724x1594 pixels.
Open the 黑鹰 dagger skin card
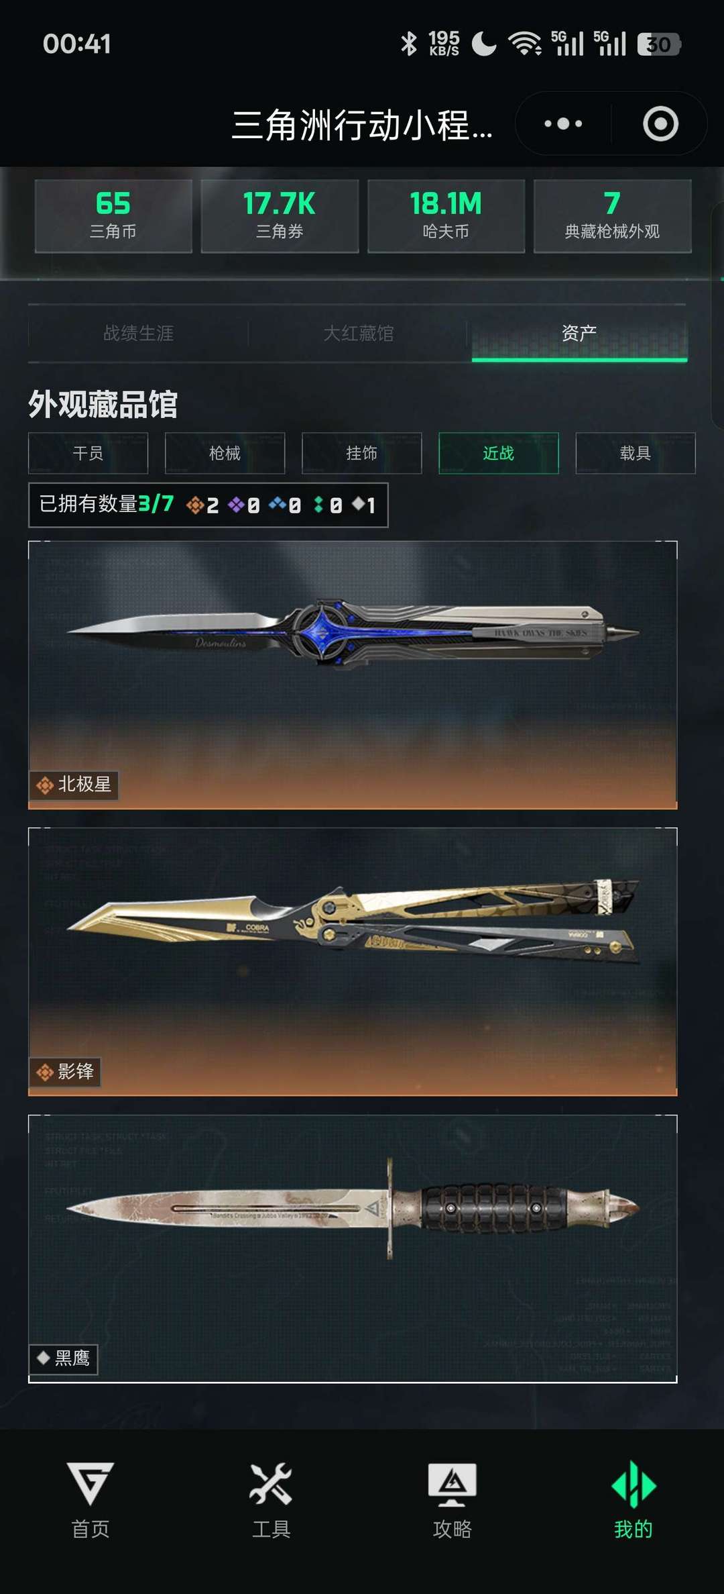pyautogui.click(x=353, y=1249)
